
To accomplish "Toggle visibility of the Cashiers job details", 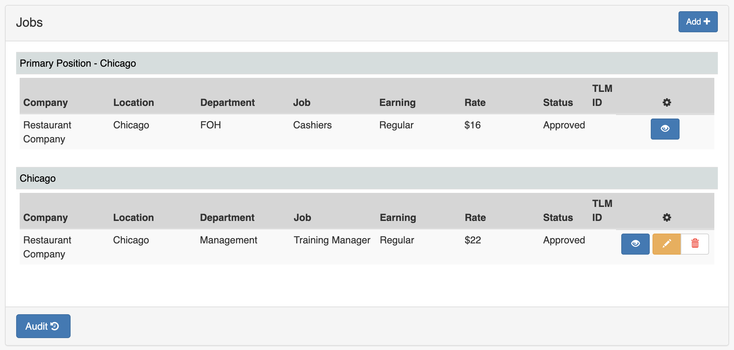I will [665, 129].
